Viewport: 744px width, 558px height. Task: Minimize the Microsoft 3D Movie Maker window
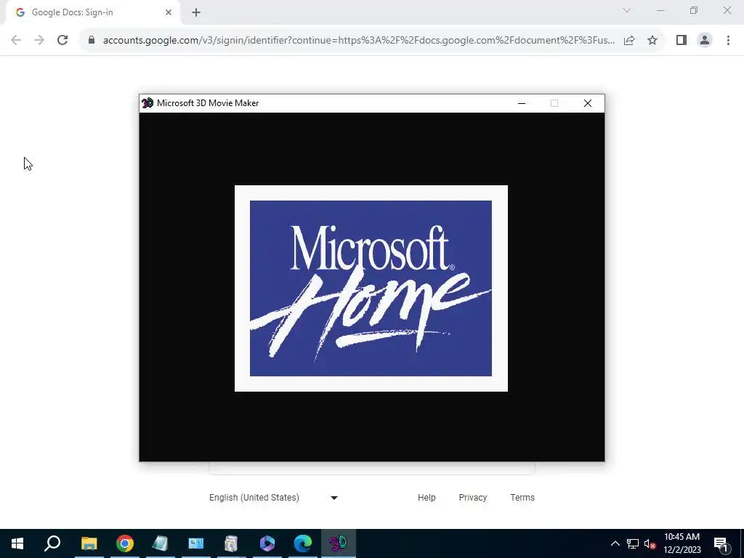coord(522,103)
